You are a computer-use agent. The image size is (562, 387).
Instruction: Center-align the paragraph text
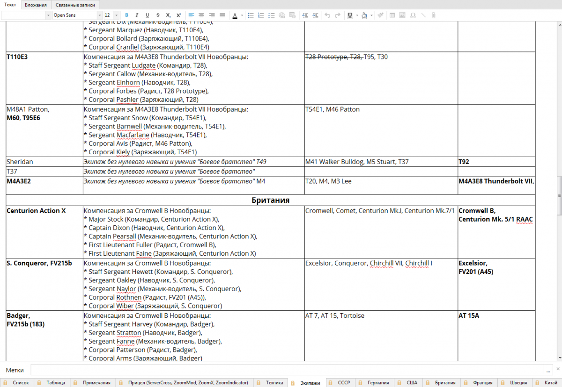point(201,15)
